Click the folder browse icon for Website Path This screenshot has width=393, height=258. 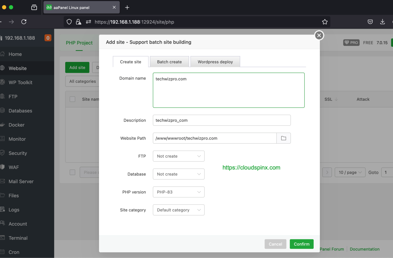[x=283, y=138]
